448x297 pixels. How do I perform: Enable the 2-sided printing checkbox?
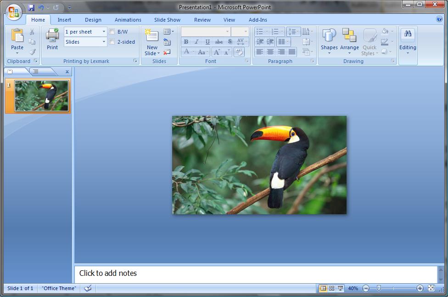point(112,42)
